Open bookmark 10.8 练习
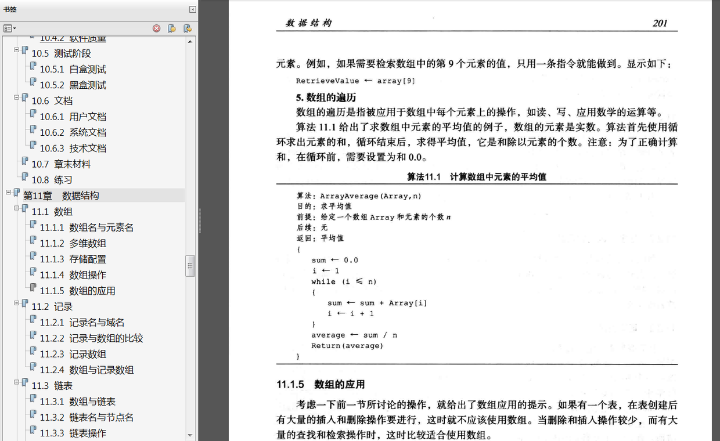The width and height of the screenshot is (720, 441). click(x=52, y=180)
